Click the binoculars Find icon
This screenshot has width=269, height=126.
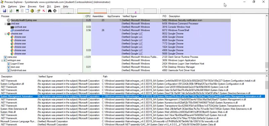(x=50, y=11)
